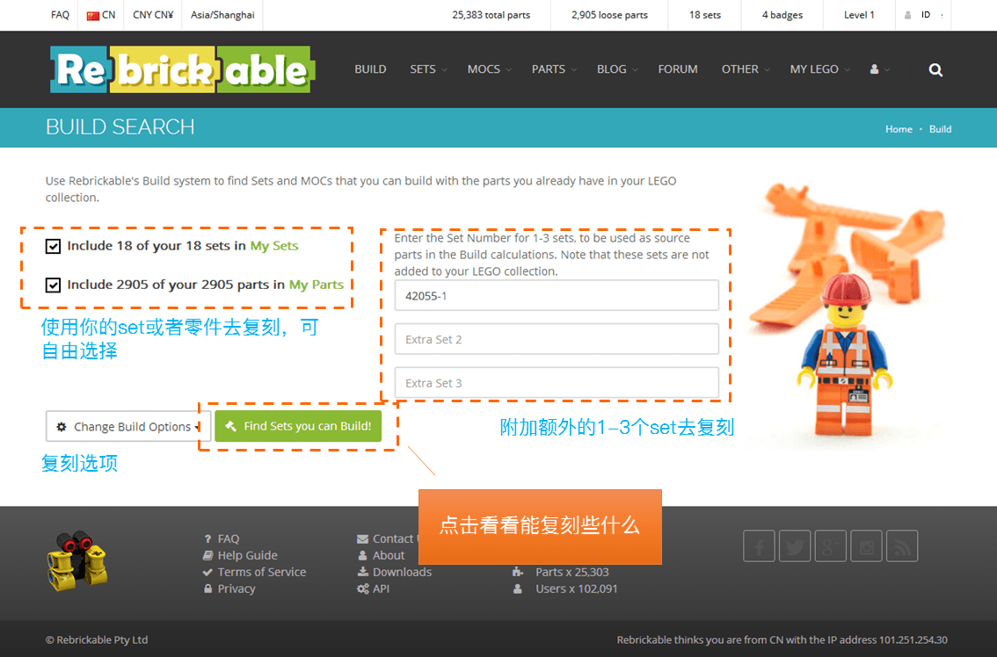The width and height of the screenshot is (997, 657).
Task: Click the Extra Set 3 input field
Action: (557, 382)
